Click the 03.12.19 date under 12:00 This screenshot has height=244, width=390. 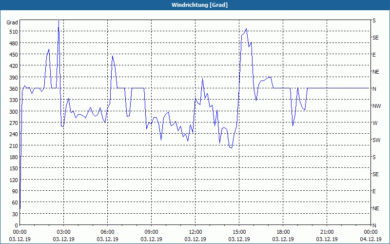pyautogui.click(x=195, y=239)
